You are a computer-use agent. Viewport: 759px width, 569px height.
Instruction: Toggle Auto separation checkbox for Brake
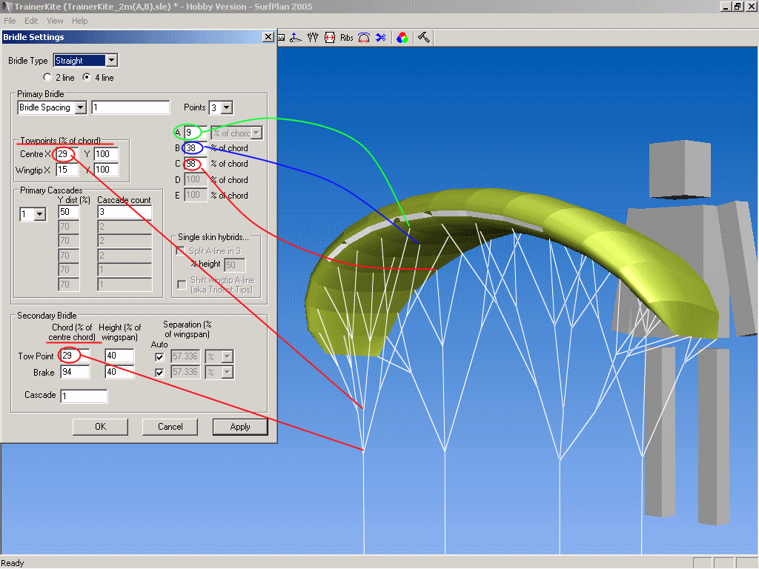159,372
